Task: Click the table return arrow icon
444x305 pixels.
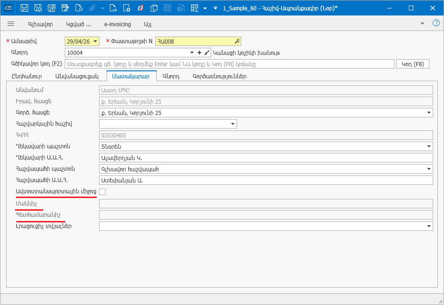Action: 181,8
